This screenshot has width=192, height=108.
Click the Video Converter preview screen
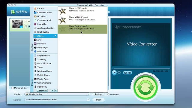point(141,44)
